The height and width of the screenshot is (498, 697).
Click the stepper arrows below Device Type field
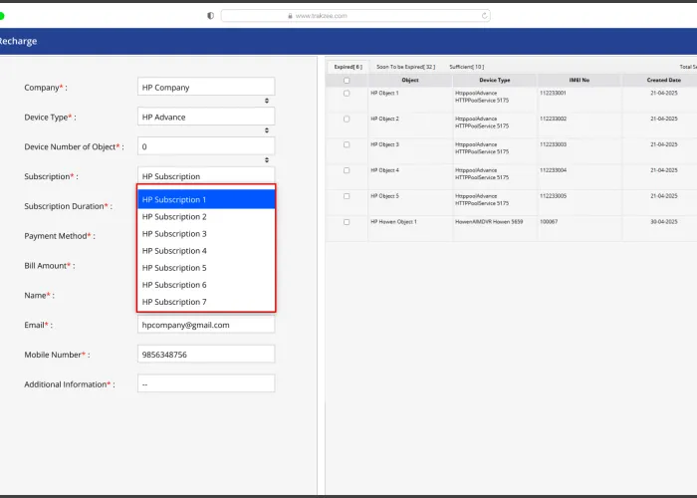pyautogui.click(x=267, y=130)
